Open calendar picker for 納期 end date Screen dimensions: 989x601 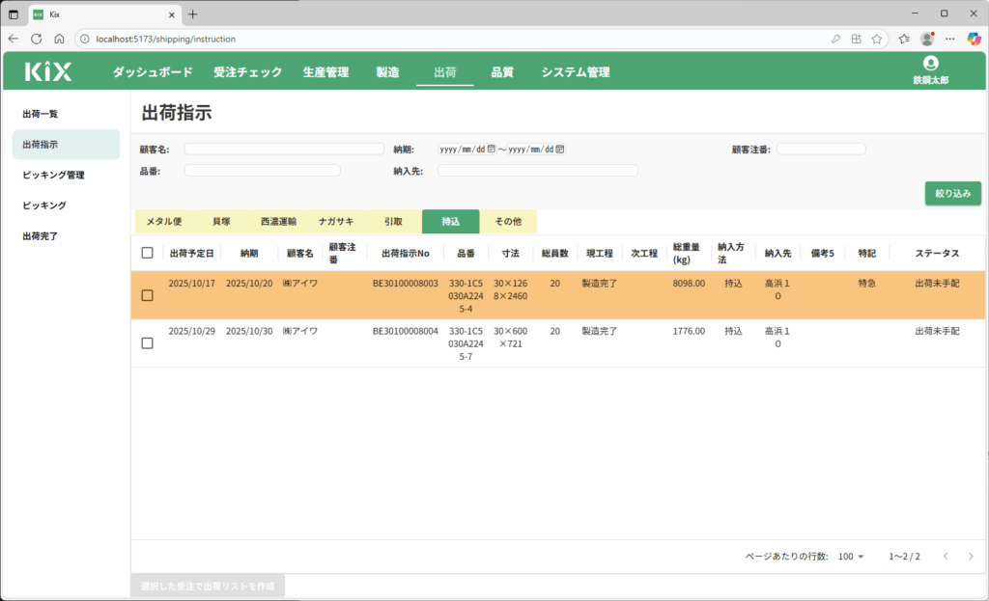click(560, 150)
